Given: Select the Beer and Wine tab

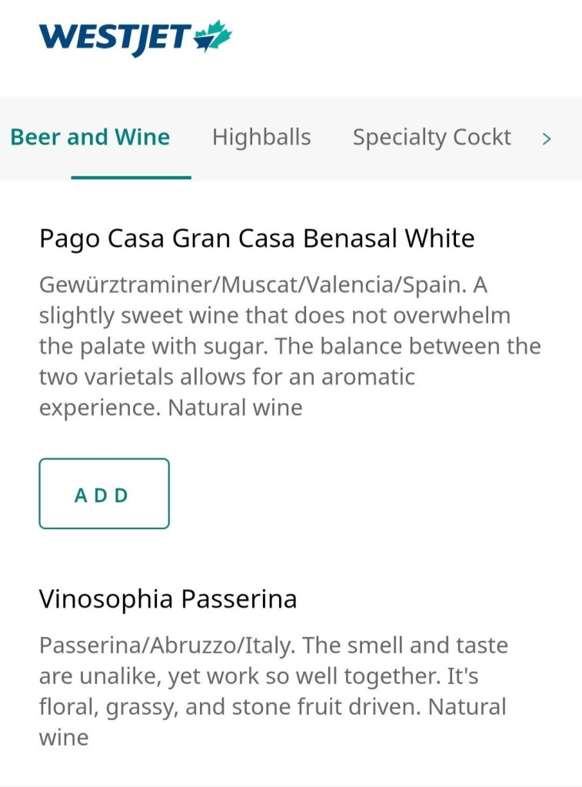Looking at the screenshot, I should click(90, 138).
